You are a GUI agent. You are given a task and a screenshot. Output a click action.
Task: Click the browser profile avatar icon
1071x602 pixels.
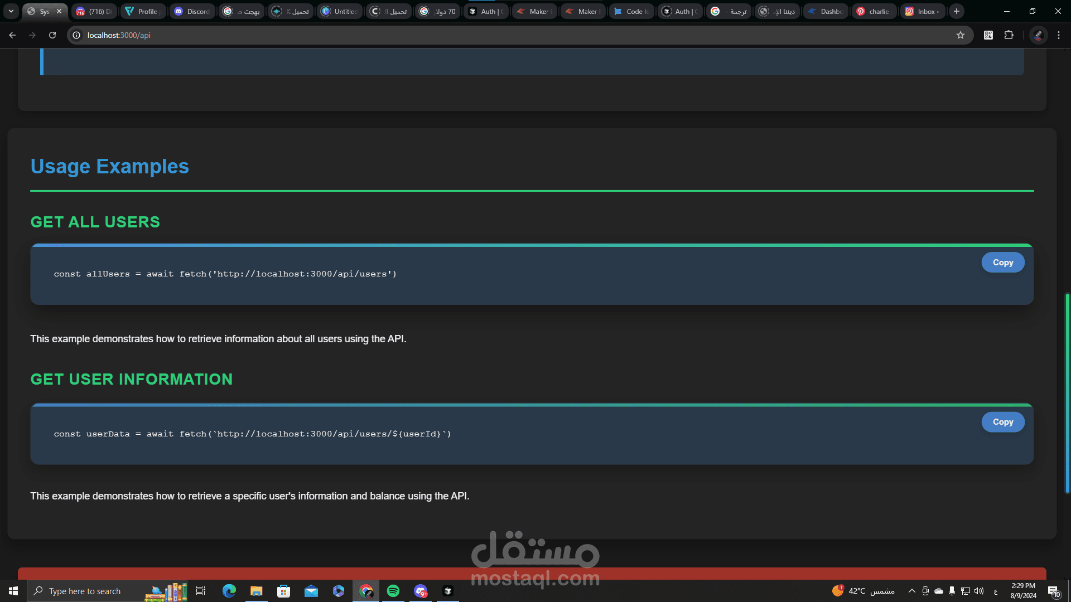(1038, 35)
